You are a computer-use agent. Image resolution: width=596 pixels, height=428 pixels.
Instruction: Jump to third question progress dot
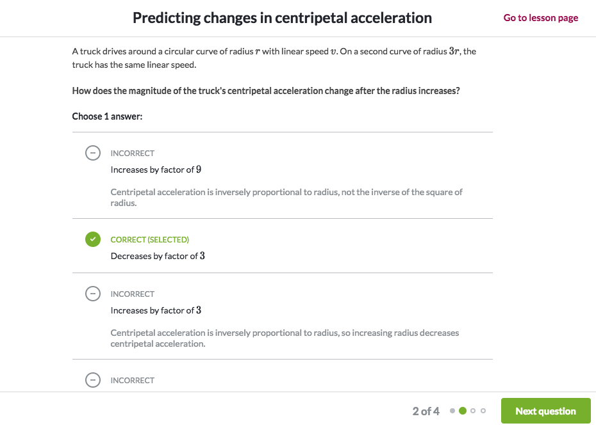click(473, 411)
